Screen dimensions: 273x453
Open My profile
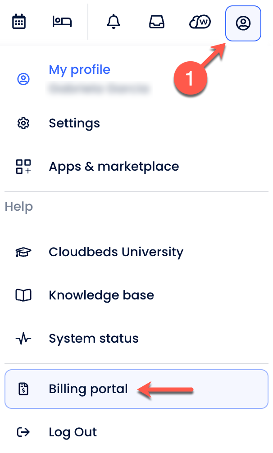pyautogui.click(x=79, y=70)
